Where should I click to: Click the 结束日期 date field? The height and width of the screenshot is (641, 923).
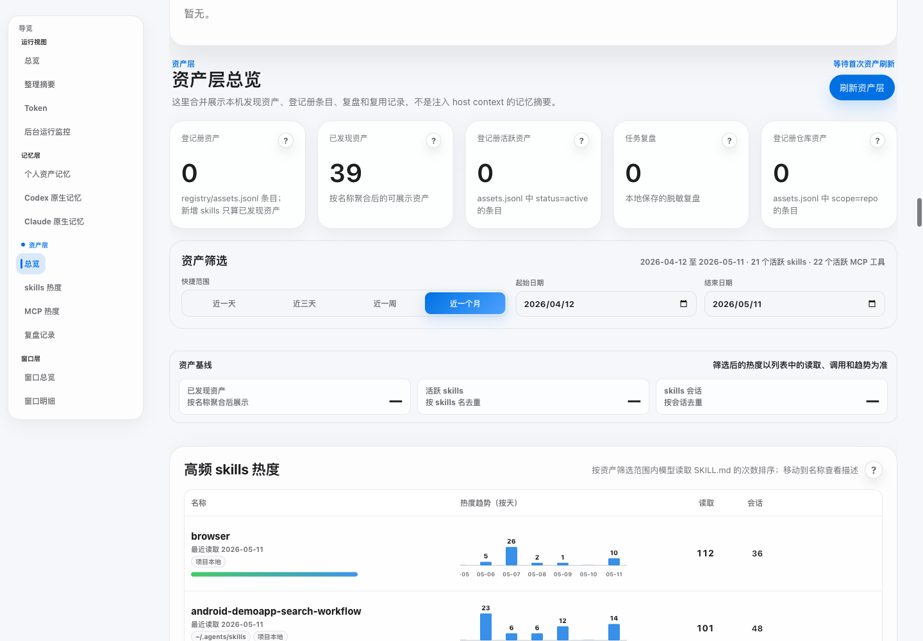pos(794,304)
